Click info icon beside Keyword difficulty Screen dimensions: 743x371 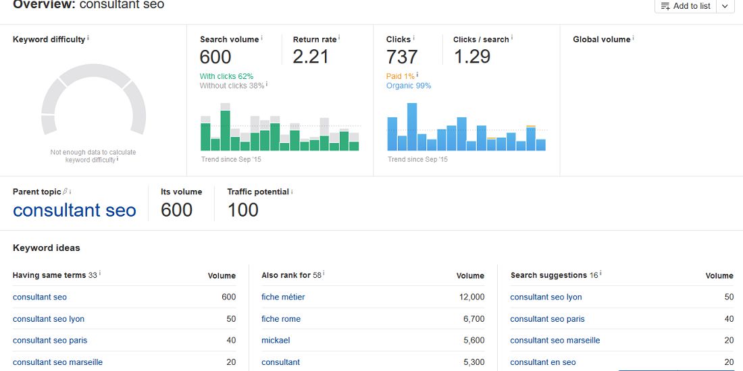[88, 38]
